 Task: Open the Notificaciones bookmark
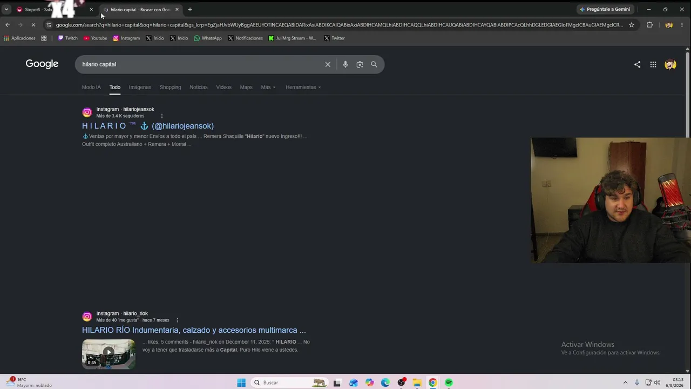pyautogui.click(x=245, y=38)
